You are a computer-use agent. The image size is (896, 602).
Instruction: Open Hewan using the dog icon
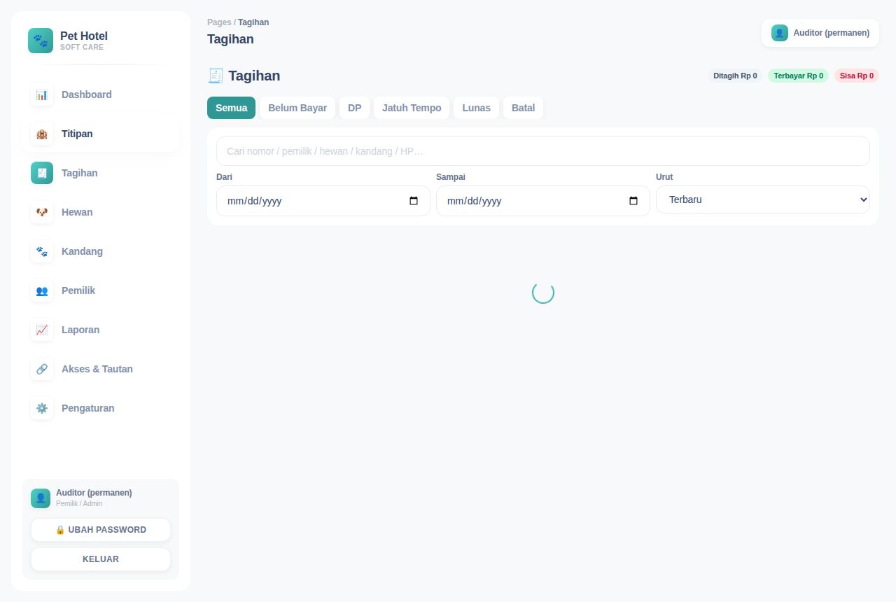(x=42, y=212)
